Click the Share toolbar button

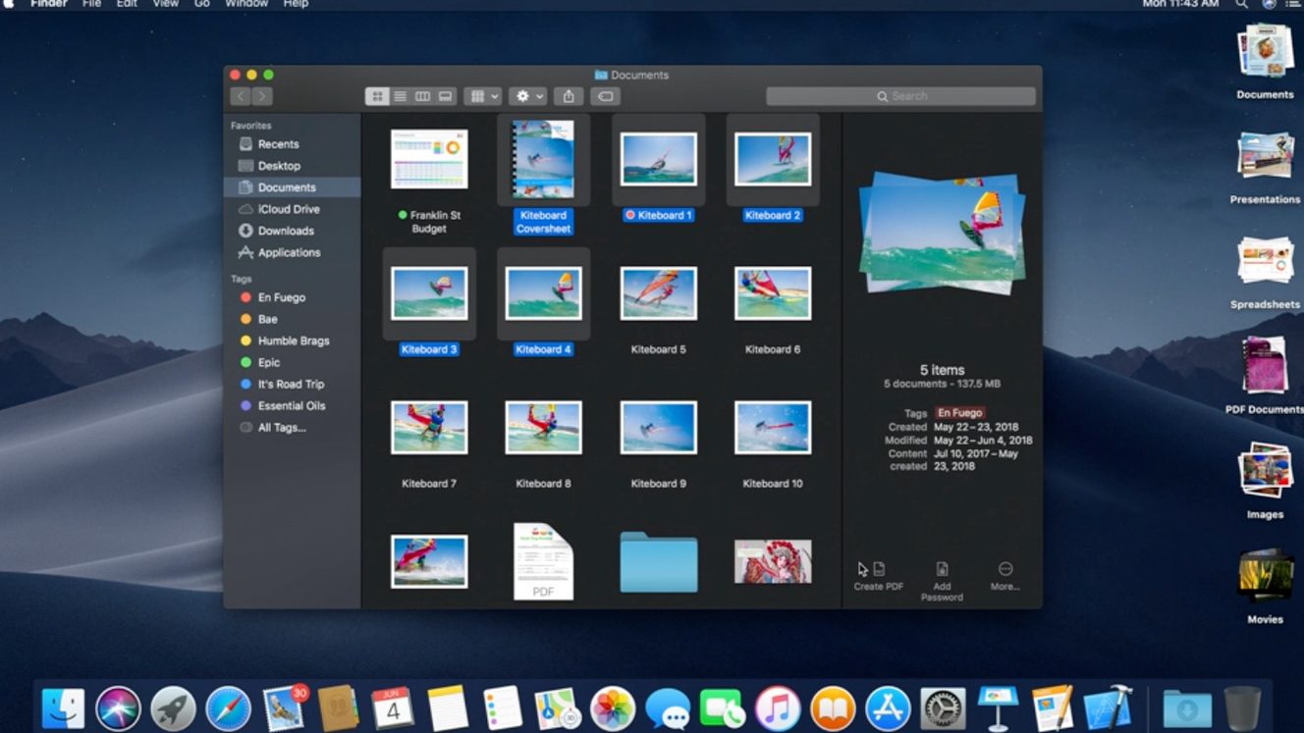569,96
